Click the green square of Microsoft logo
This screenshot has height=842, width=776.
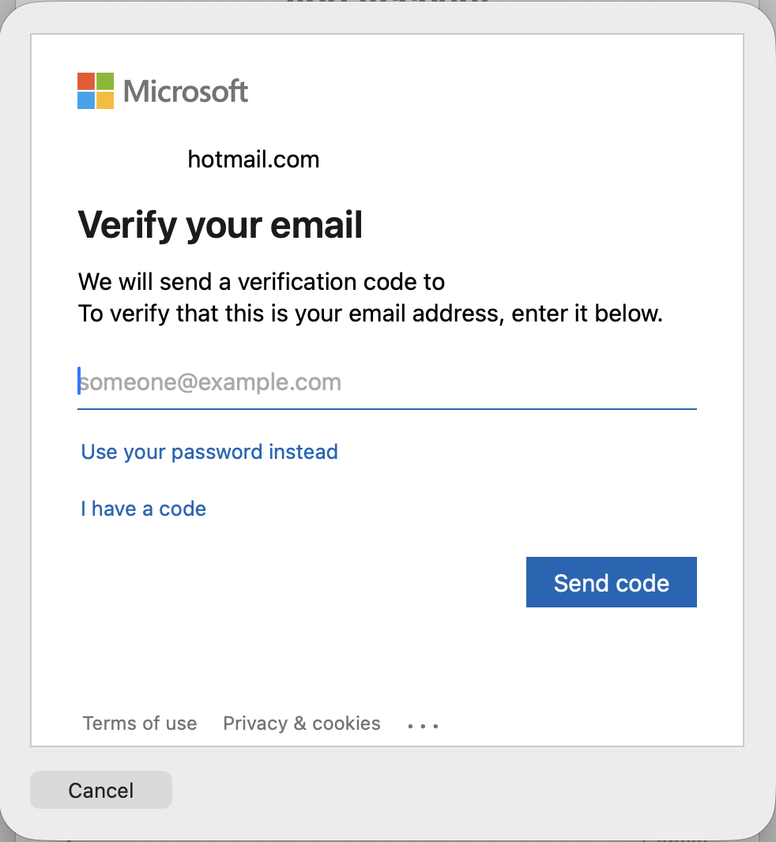point(105,81)
